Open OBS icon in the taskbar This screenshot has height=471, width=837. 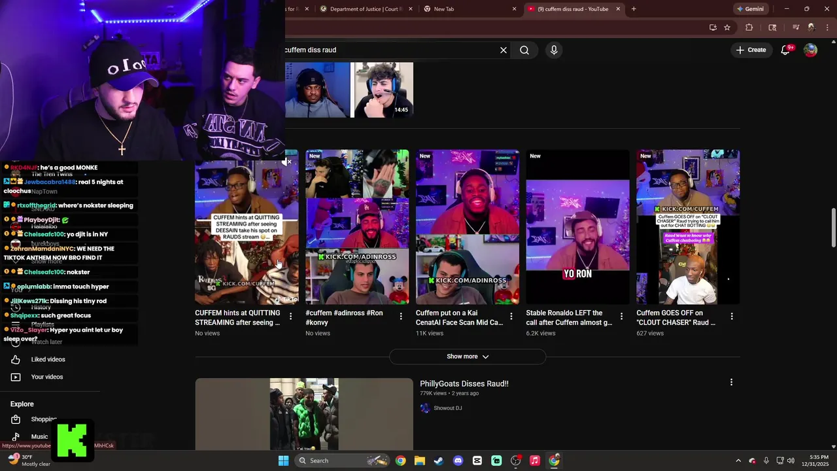point(516,461)
